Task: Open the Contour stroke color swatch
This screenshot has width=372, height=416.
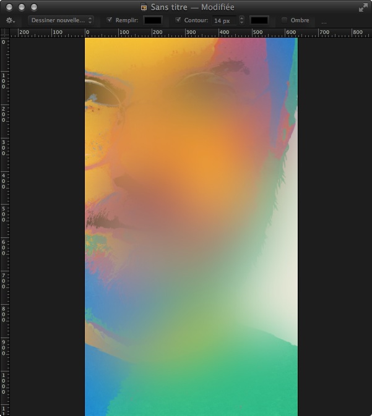Action: tap(259, 20)
